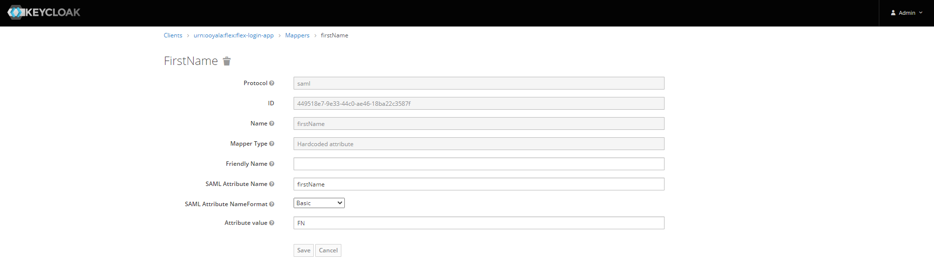Click help icon beside Friendly Name
Image resolution: width=934 pixels, height=277 pixels.
(271, 164)
